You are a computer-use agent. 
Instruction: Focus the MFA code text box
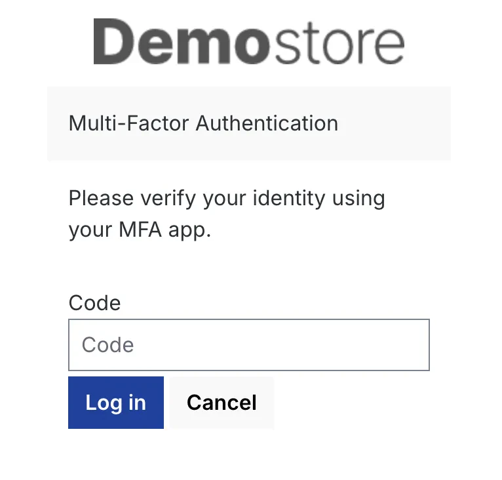[248, 345]
